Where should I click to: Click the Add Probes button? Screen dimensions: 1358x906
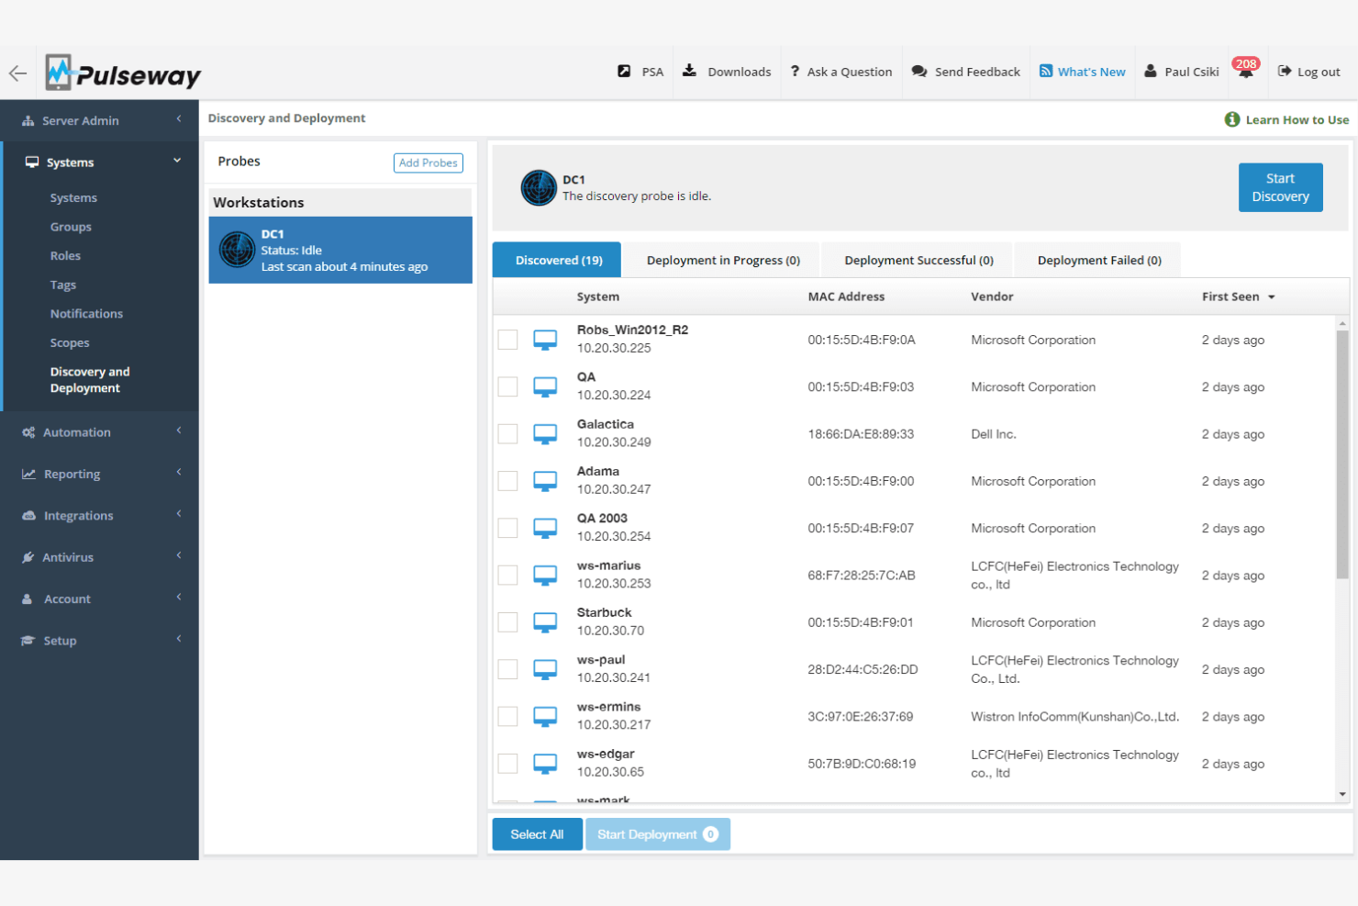point(429,162)
